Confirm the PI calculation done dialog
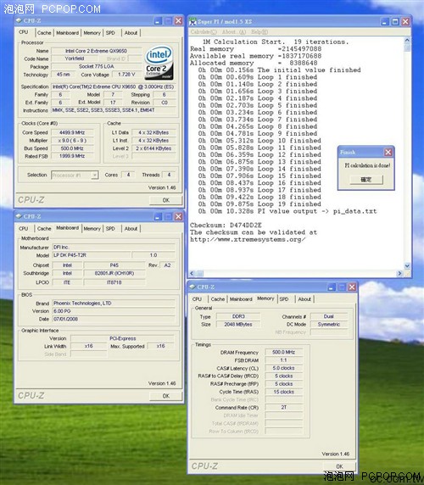The height and width of the screenshot is (485, 424). click(366, 180)
